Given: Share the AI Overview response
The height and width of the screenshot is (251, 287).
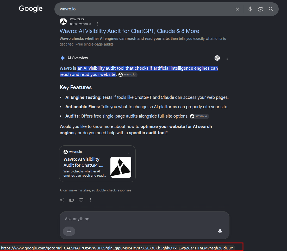Looking at the screenshot, I should (62, 200).
